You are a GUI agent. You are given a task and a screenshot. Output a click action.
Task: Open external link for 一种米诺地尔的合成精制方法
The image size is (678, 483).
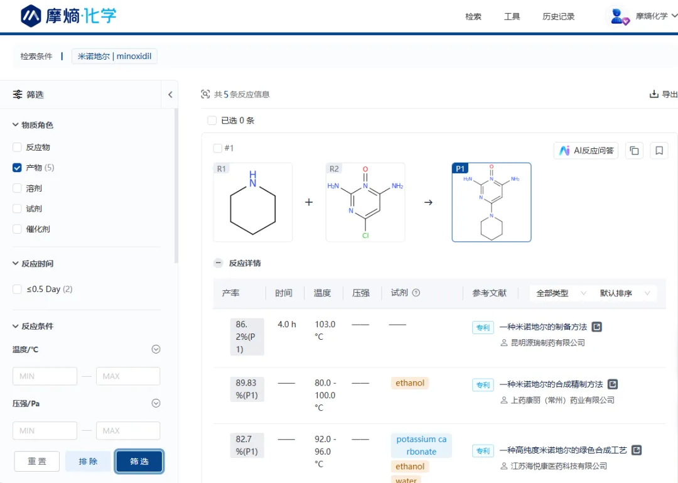(x=613, y=384)
